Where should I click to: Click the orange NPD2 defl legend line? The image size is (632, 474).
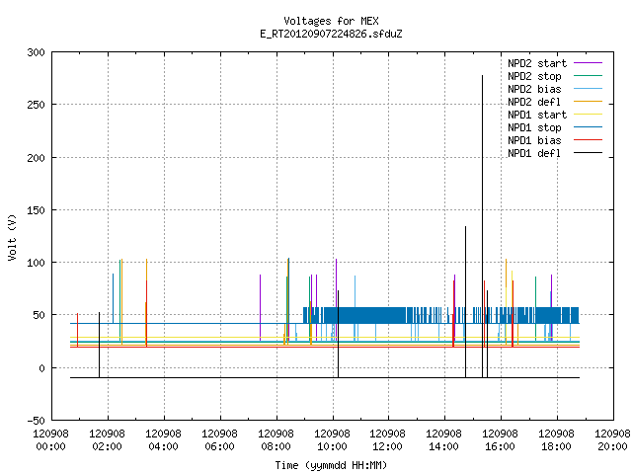click(589, 102)
